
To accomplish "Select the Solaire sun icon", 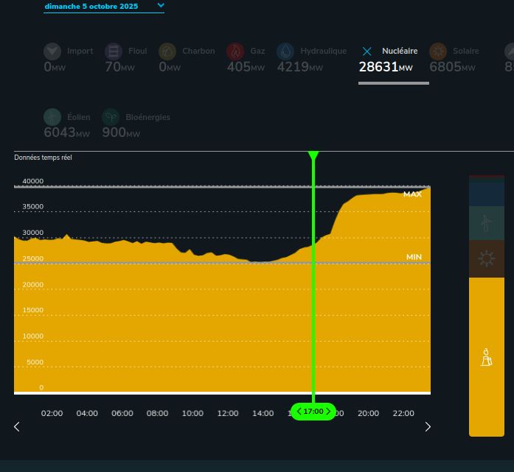I will pyautogui.click(x=438, y=52).
